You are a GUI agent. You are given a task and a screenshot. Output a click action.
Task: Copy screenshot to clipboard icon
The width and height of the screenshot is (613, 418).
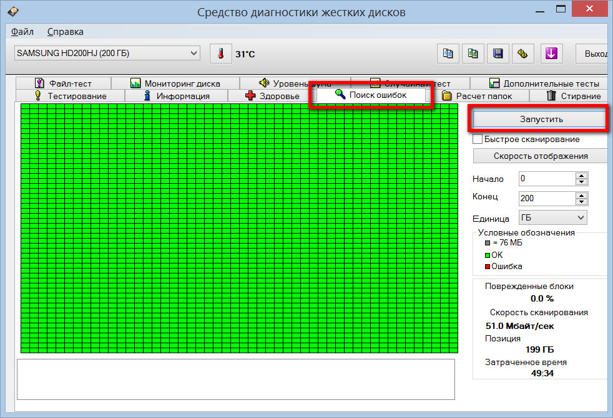(473, 54)
